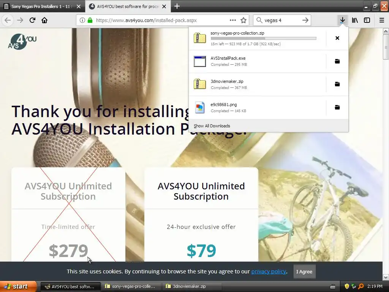The image size is (389, 292).
Task: Open containing folder for 3dmoviemaker.zip
Action: pyautogui.click(x=337, y=84)
